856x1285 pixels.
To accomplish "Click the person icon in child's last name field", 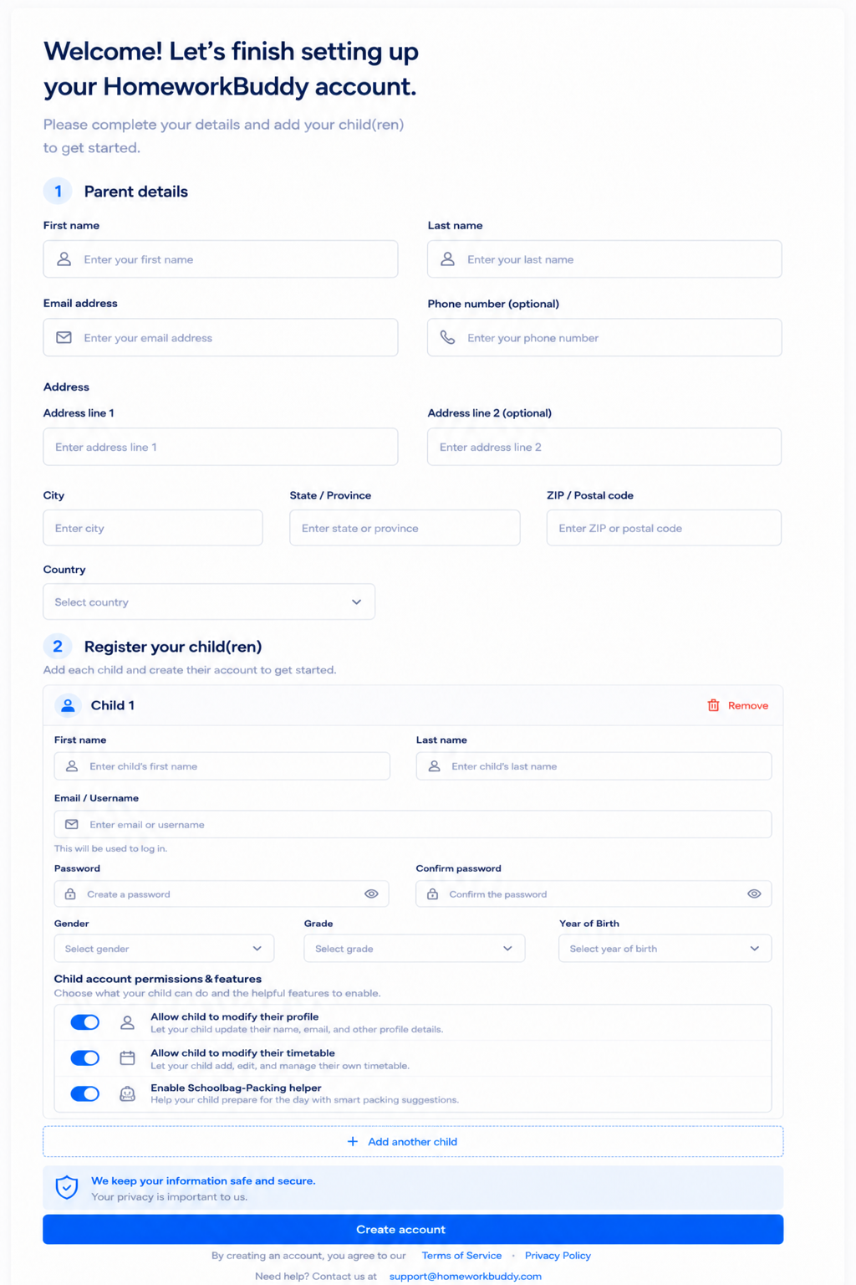I will pyautogui.click(x=434, y=766).
